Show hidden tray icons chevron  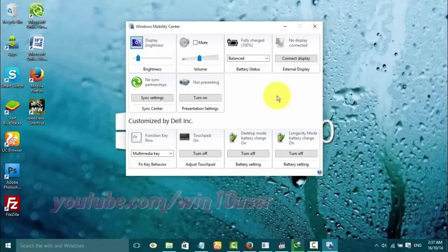[x=376, y=245]
